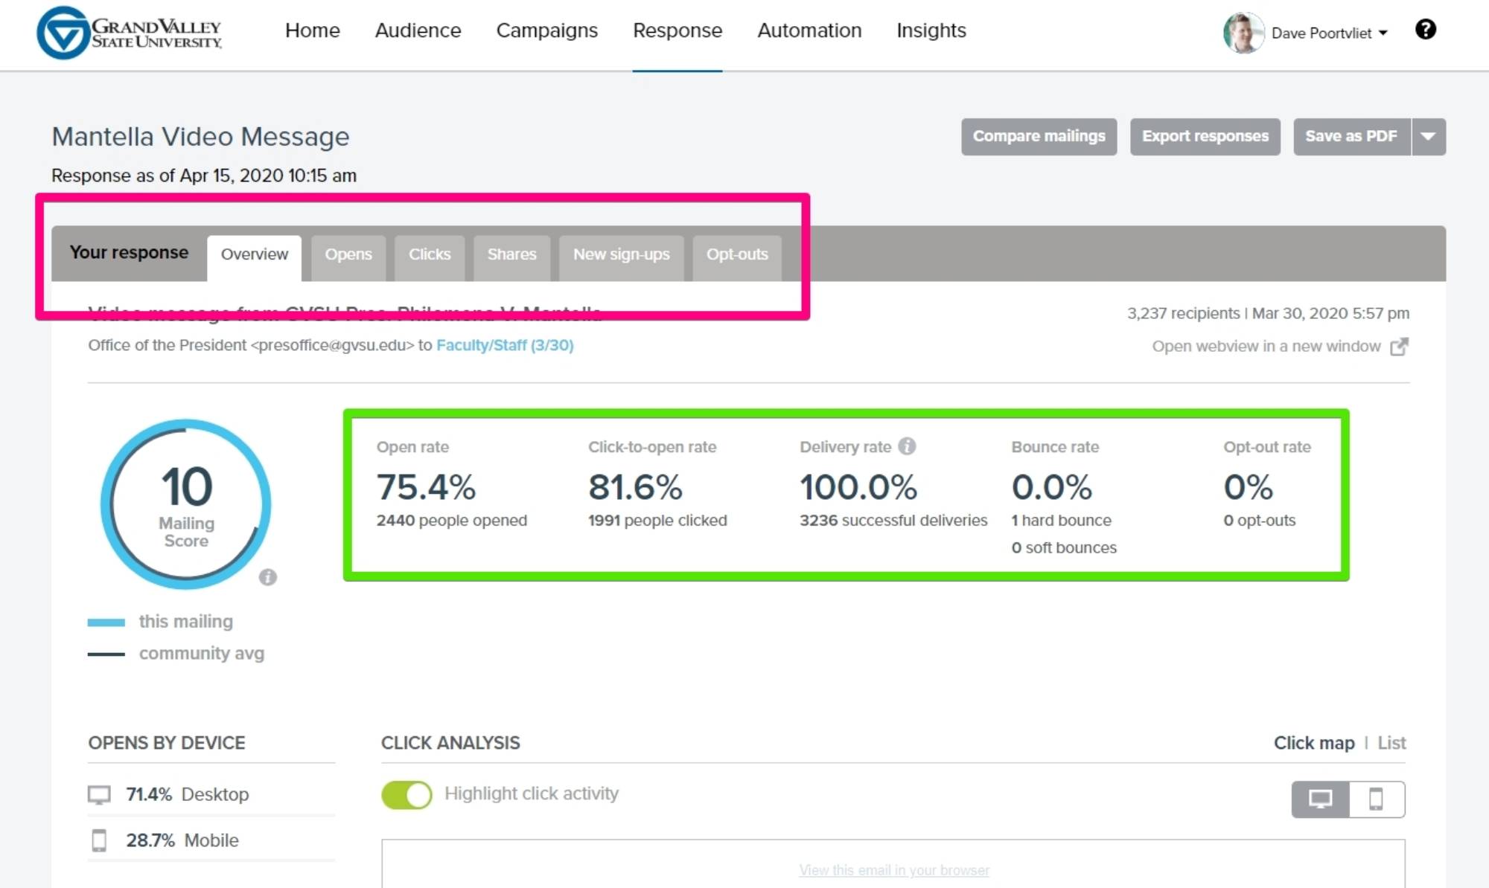Screen dimensions: 1489x888
Task: Click the Mailing Score info icon
Action: pyautogui.click(x=268, y=577)
